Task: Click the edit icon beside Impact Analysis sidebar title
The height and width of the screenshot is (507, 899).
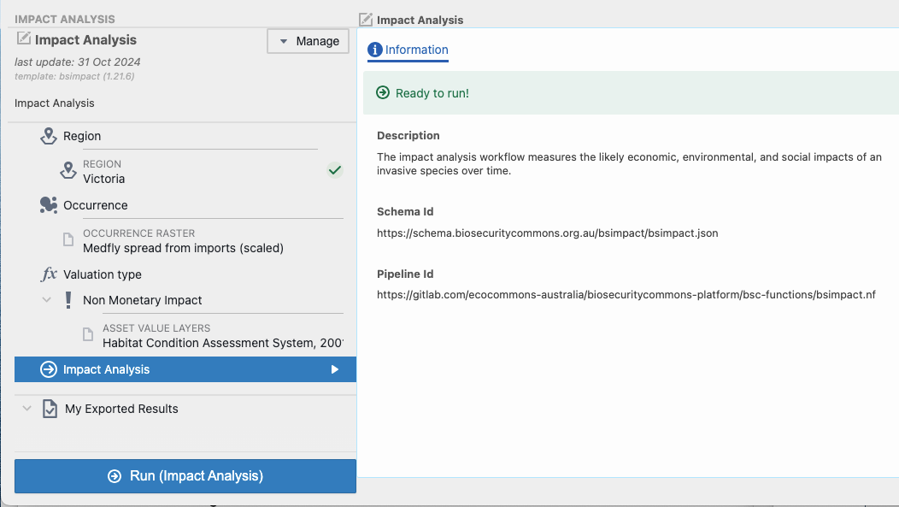Action: (x=24, y=38)
